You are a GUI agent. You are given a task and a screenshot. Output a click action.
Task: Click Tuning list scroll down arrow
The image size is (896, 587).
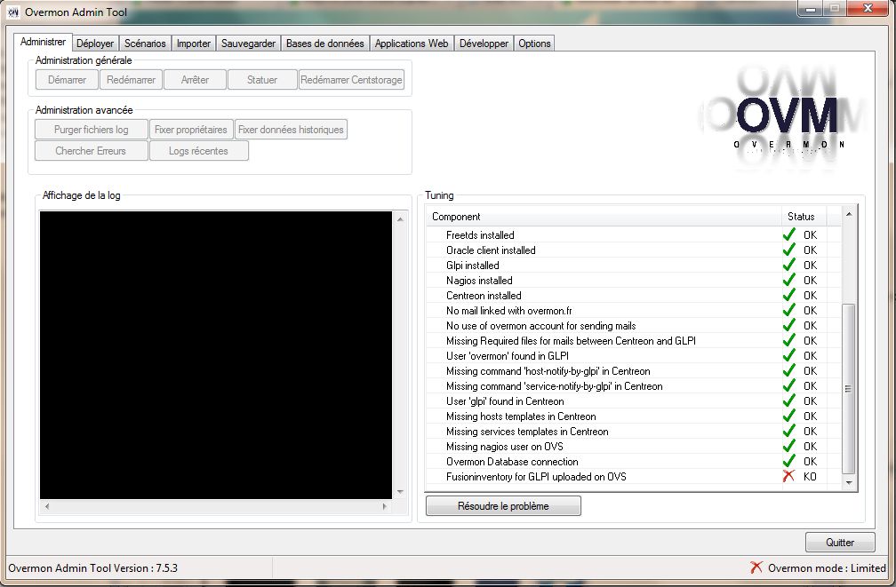(x=849, y=482)
